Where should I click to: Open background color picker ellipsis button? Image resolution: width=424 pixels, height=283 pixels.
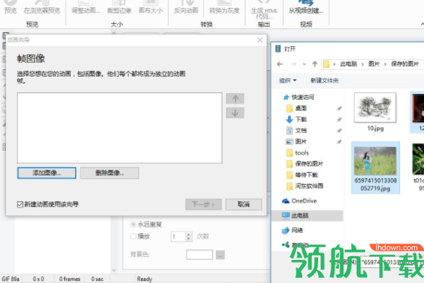(220, 255)
